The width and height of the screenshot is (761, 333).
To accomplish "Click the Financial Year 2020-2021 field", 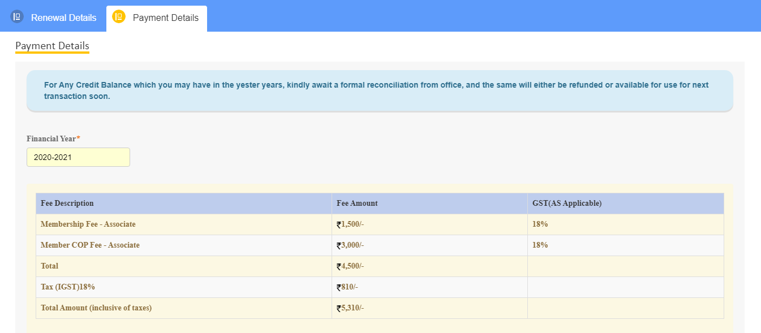I will [x=78, y=157].
